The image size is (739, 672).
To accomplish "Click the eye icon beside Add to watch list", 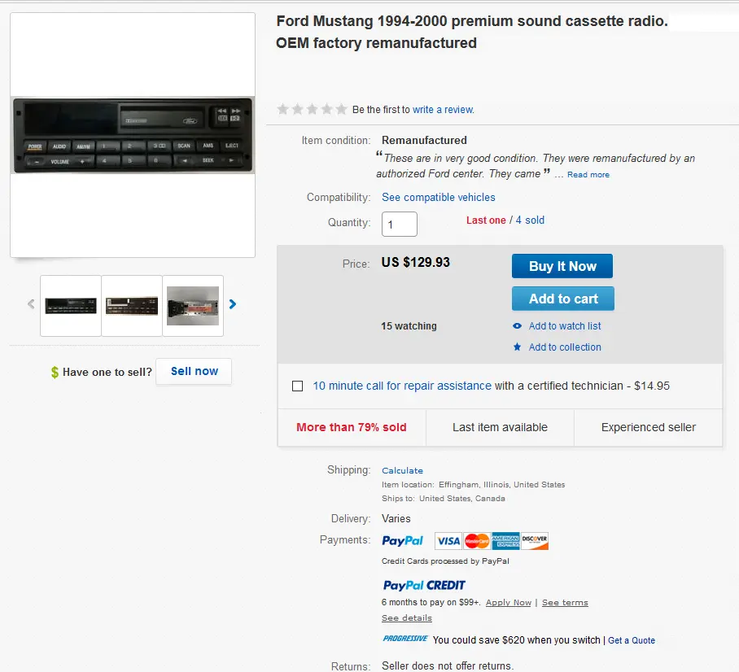I will tap(517, 326).
